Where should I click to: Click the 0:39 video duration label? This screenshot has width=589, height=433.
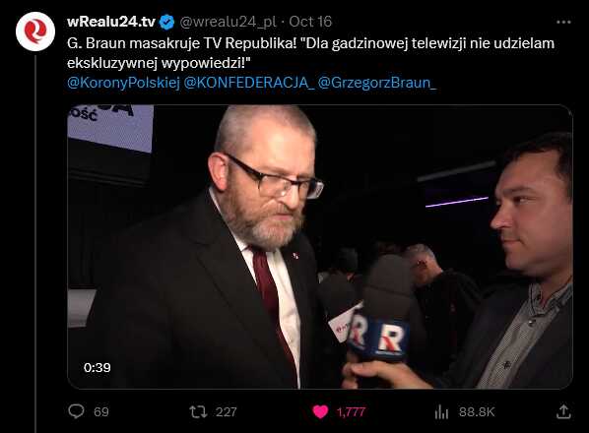pos(98,368)
